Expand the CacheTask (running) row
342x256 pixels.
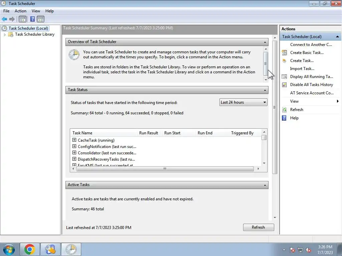tap(74, 140)
